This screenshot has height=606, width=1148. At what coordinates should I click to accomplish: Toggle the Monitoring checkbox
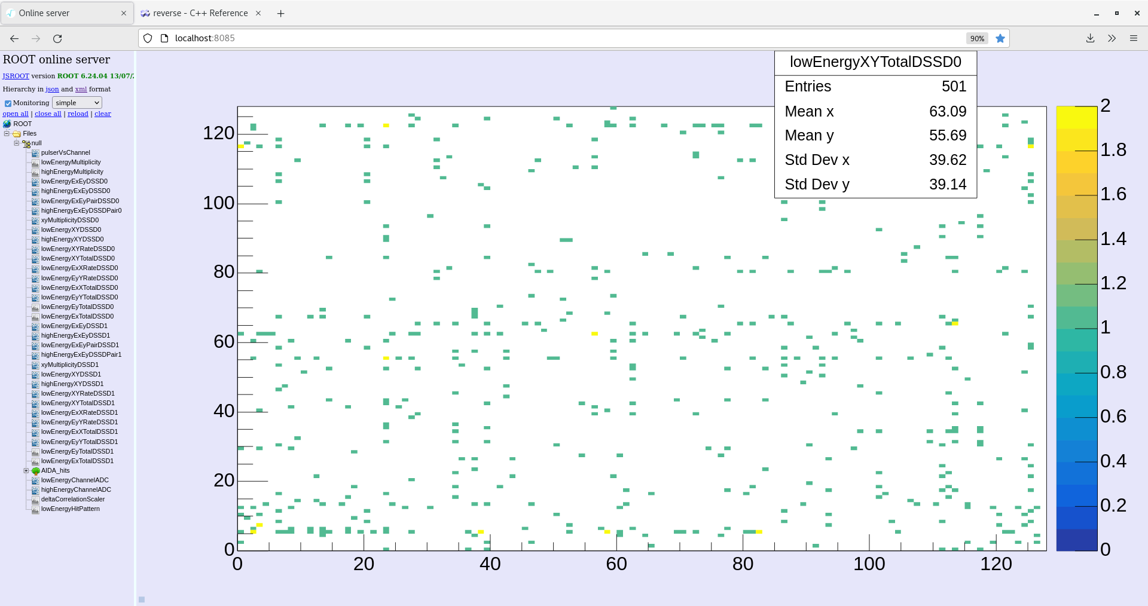pyautogui.click(x=8, y=103)
